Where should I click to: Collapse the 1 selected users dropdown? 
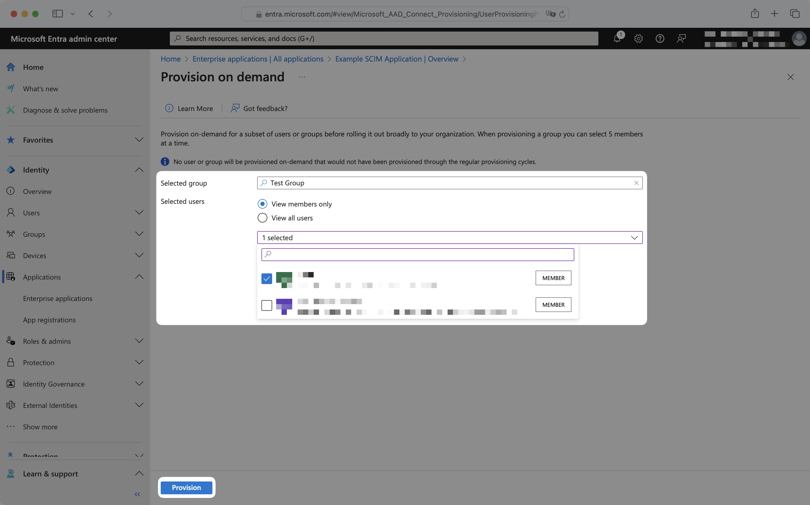634,238
